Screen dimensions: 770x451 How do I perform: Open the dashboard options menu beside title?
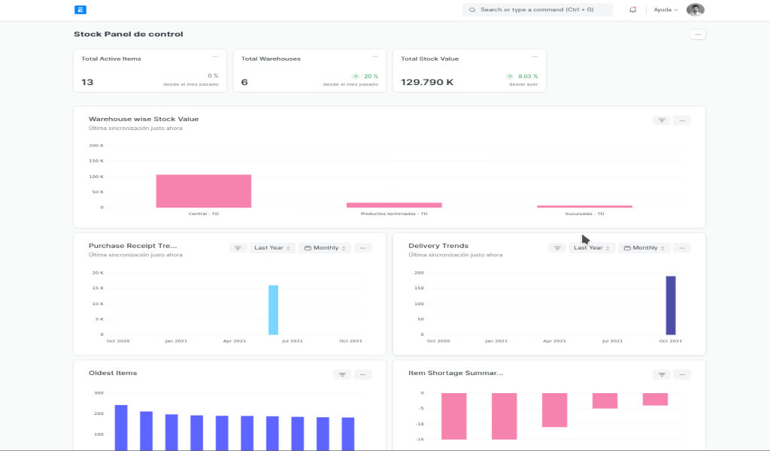(698, 35)
